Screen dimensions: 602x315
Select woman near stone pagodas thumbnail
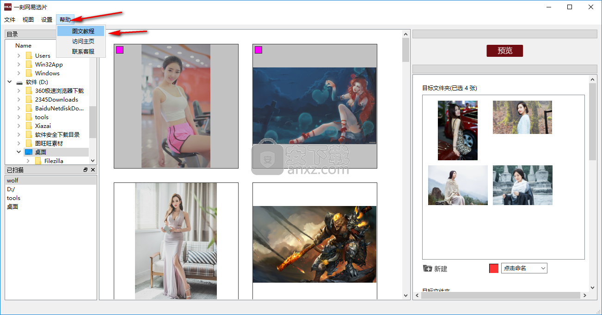[522, 185]
